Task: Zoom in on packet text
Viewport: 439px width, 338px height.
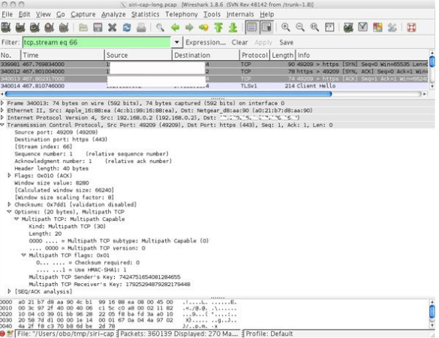Action: pos(286,28)
